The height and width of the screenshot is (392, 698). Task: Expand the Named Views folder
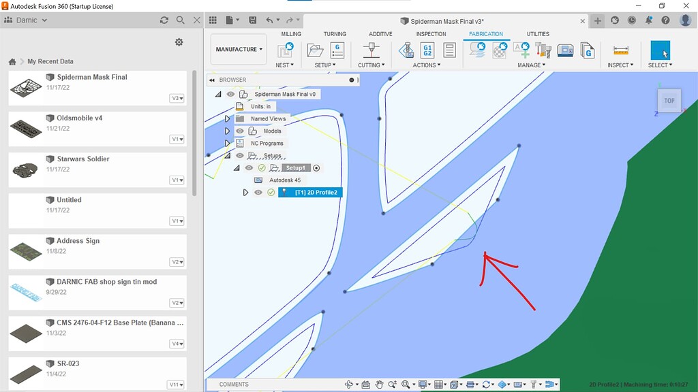[x=228, y=118]
